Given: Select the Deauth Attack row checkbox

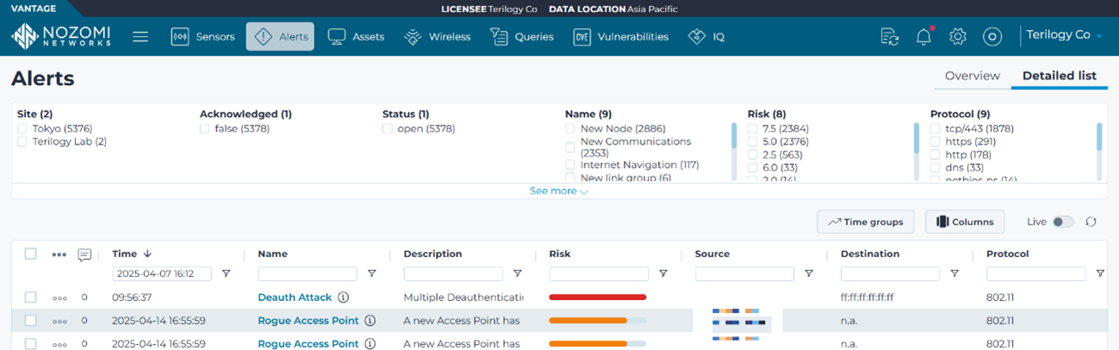Looking at the screenshot, I should click(31, 298).
